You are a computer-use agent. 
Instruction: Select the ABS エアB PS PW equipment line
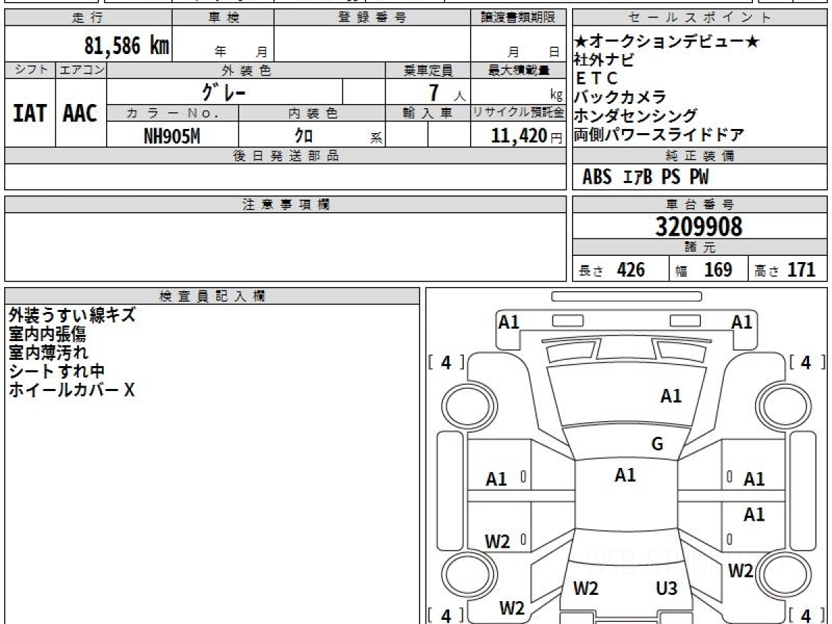645,177
